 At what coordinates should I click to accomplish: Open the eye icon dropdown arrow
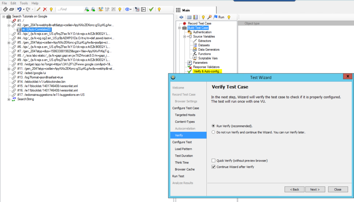coord(131,9)
